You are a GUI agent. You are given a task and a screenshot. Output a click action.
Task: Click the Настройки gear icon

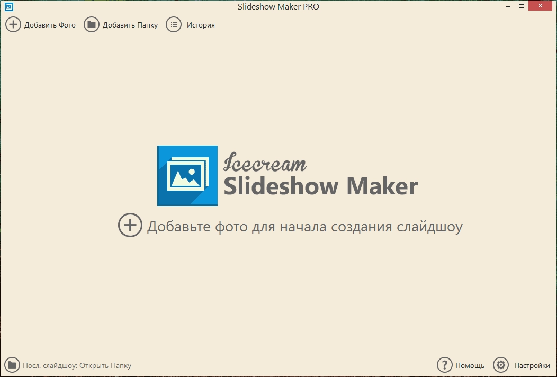coord(501,365)
